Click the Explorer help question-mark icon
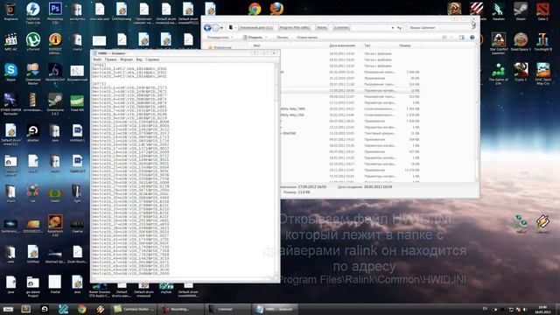 [x=472, y=37]
